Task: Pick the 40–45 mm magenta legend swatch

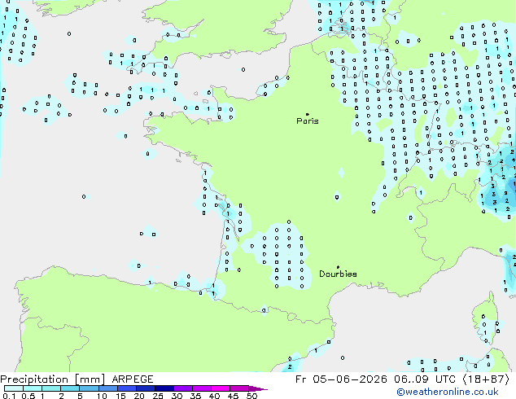Action: (x=221, y=388)
